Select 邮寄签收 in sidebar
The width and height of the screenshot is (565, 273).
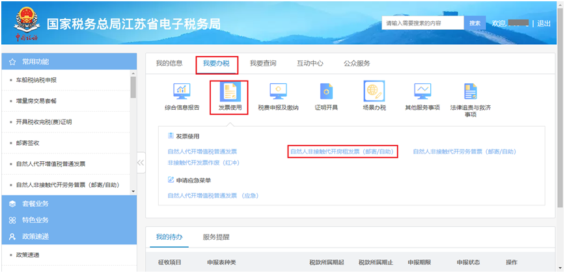point(27,143)
